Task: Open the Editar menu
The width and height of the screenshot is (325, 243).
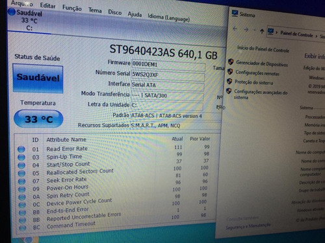Action: coord(47,6)
